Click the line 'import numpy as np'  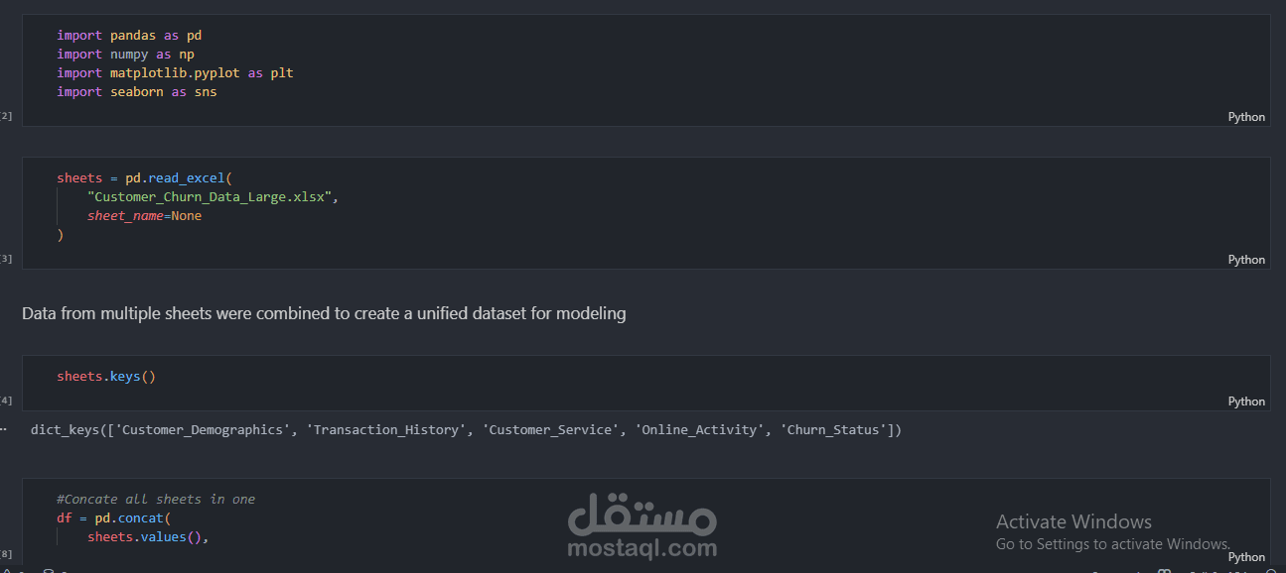click(125, 54)
